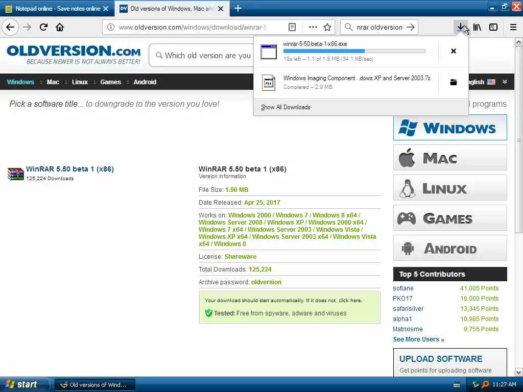Click contributor alpha1
This screenshot has width=523, height=392.
[x=402, y=319]
